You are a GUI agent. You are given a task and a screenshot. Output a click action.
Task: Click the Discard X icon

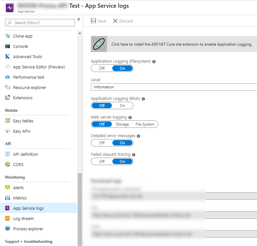pyautogui.click(x=115, y=21)
